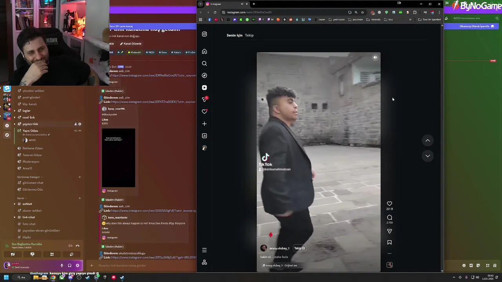Open the nintendo bookmarks folder
Image resolution: width=502 pixels, height=282 pixels.
coord(373,20)
